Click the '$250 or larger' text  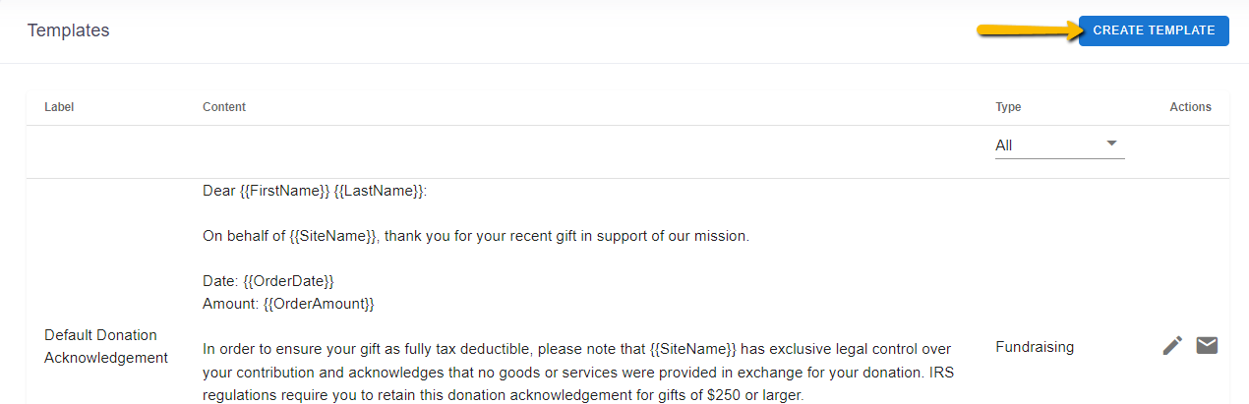tap(757, 394)
